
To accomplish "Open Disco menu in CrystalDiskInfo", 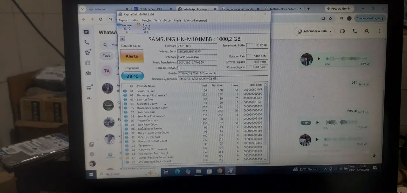I will 167,20.
